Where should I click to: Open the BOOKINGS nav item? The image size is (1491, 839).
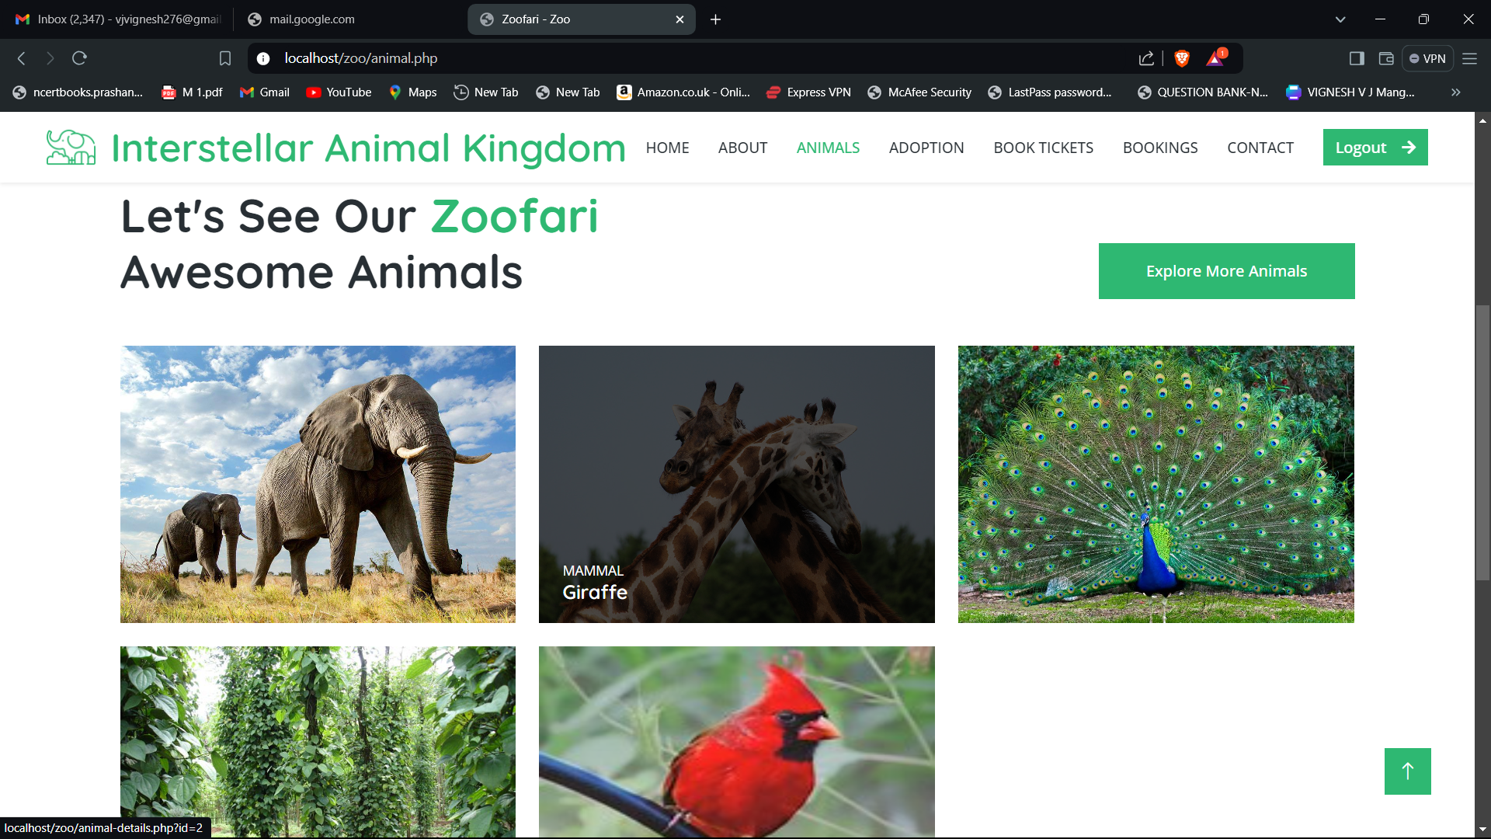pos(1160,148)
